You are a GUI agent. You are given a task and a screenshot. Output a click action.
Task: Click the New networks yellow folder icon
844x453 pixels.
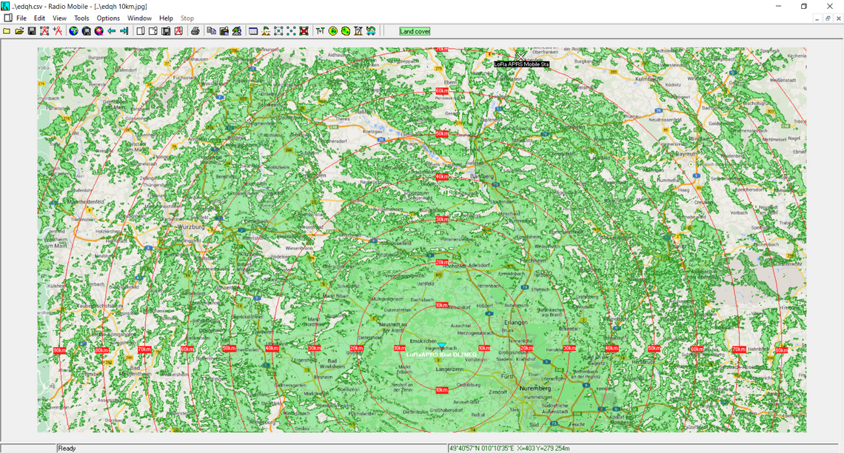coord(7,31)
